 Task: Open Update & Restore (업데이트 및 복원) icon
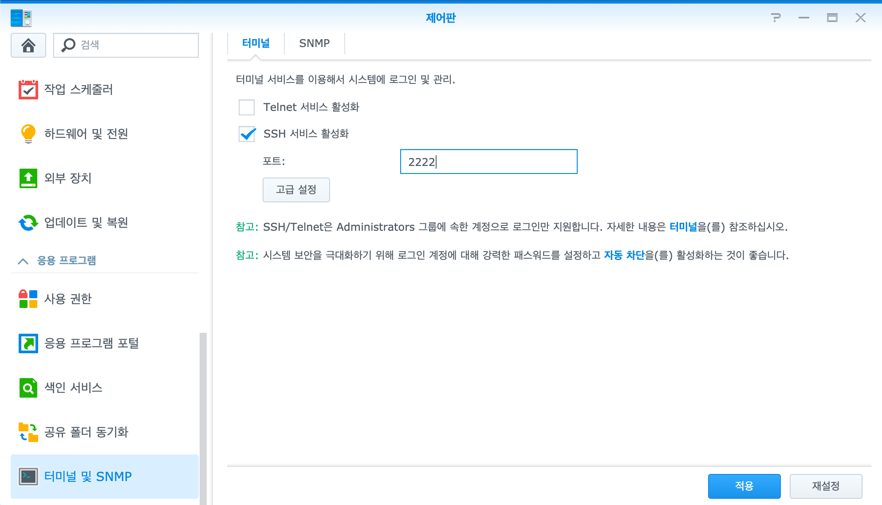pos(28,223)
